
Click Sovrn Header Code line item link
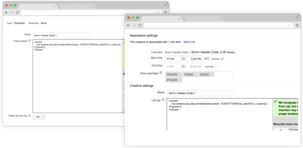click(x=176, y=52)
